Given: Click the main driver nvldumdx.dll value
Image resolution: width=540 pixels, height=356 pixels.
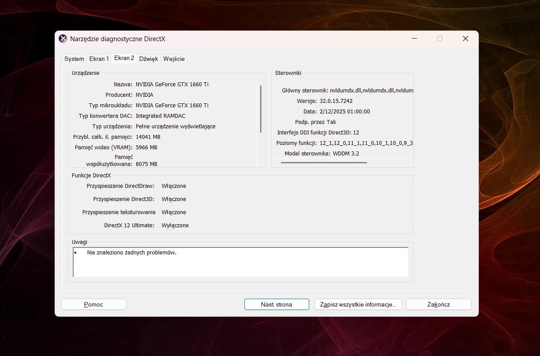Looking at the screenshot, I should (372, 90).
